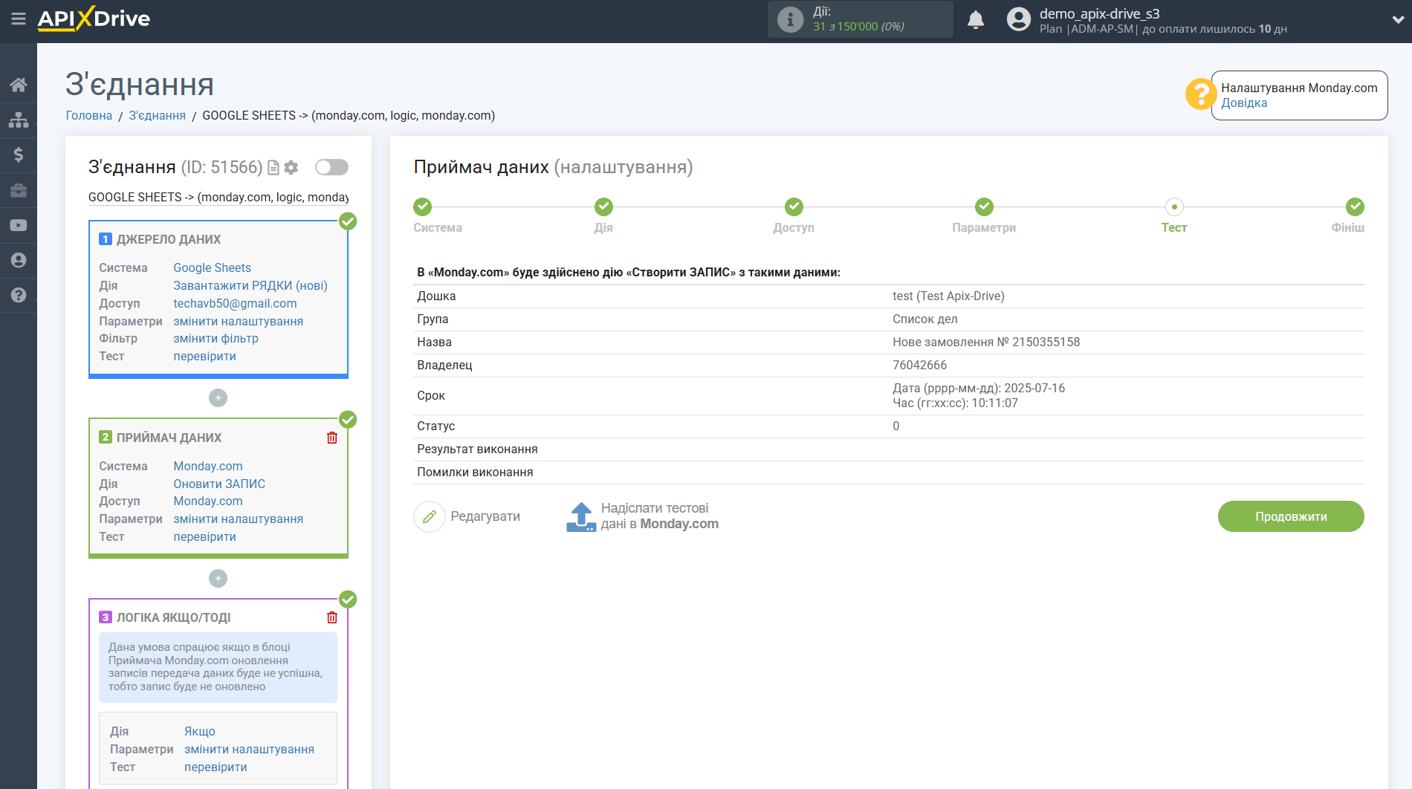Select the owner value 76042666
This screenshot has width=1412, height=789.
click(x=920, y=365)
